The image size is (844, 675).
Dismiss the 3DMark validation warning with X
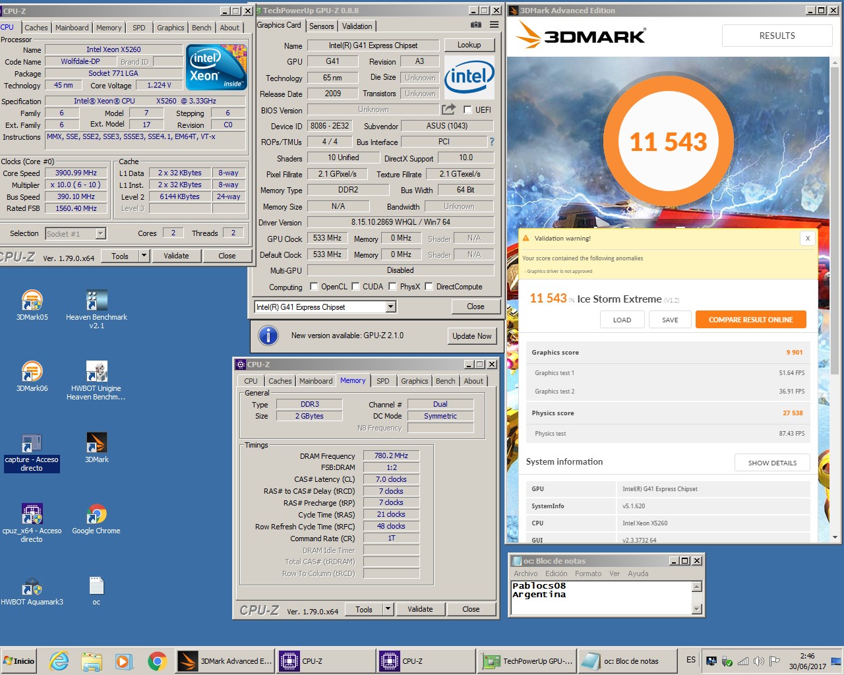[808, 239]
